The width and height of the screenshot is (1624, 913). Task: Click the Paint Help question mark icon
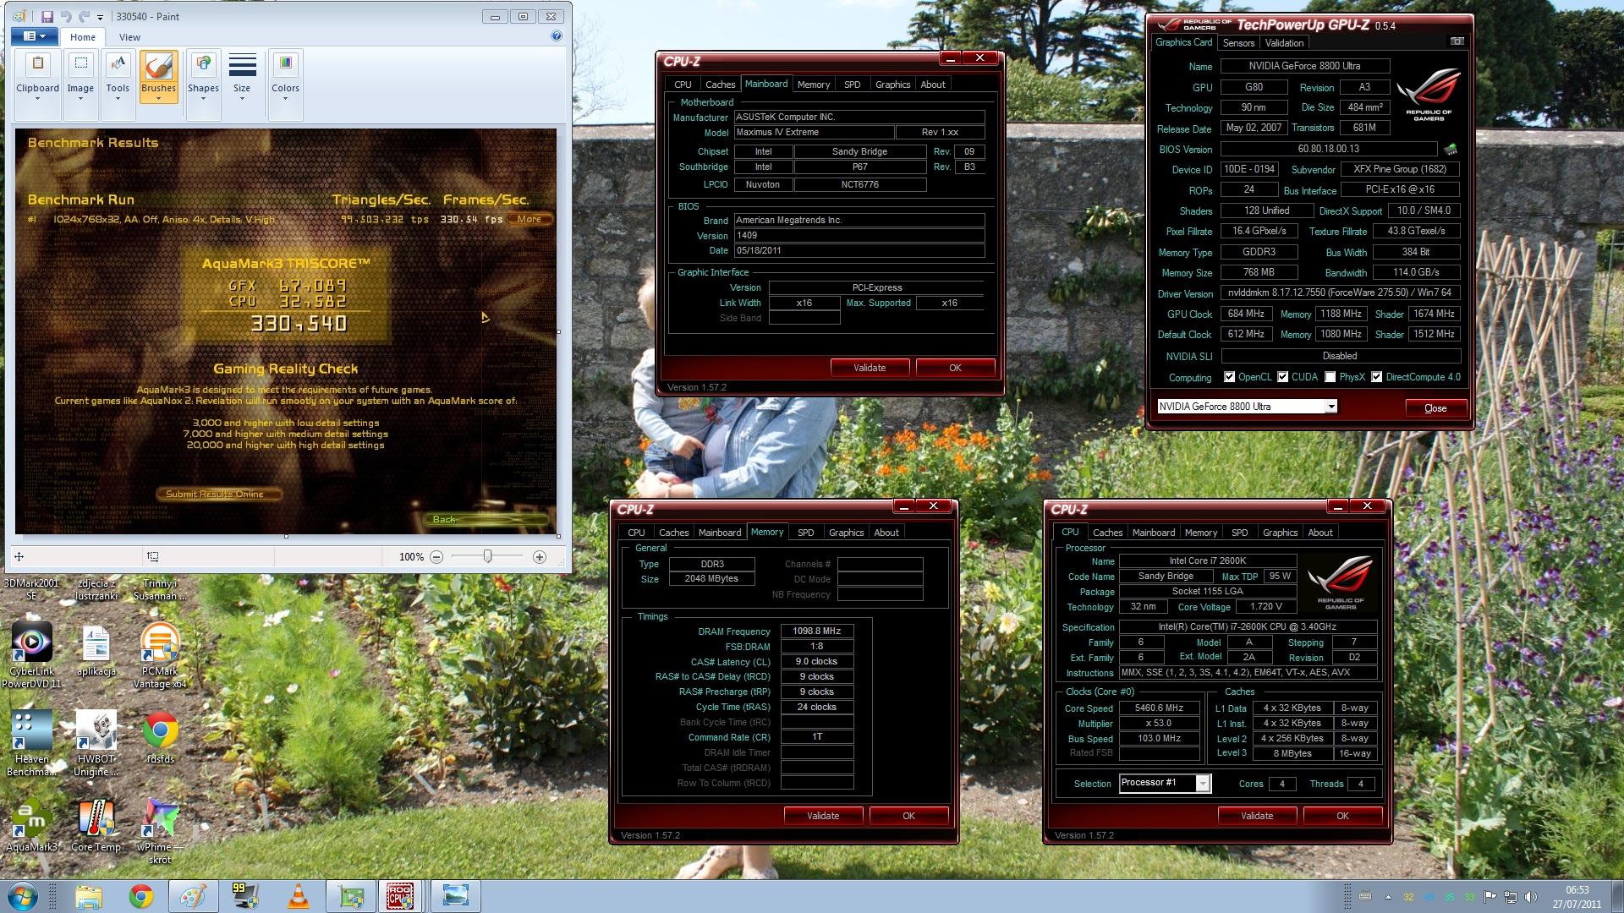(x=556, y=36)
